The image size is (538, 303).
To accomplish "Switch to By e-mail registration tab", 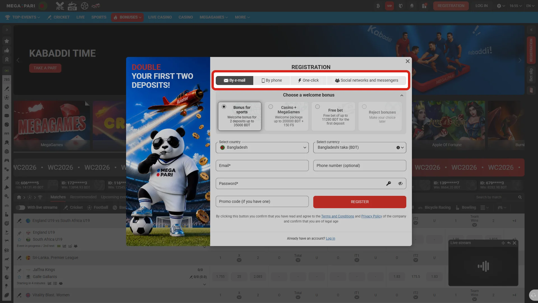I will 235,81.
